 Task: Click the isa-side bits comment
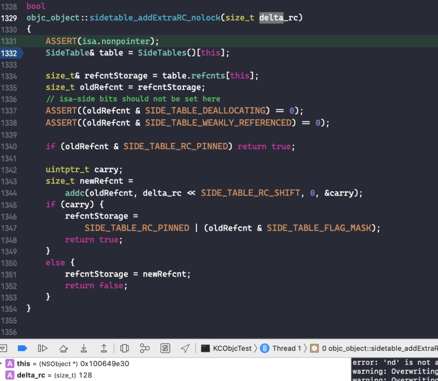click(x=133, y=99)
